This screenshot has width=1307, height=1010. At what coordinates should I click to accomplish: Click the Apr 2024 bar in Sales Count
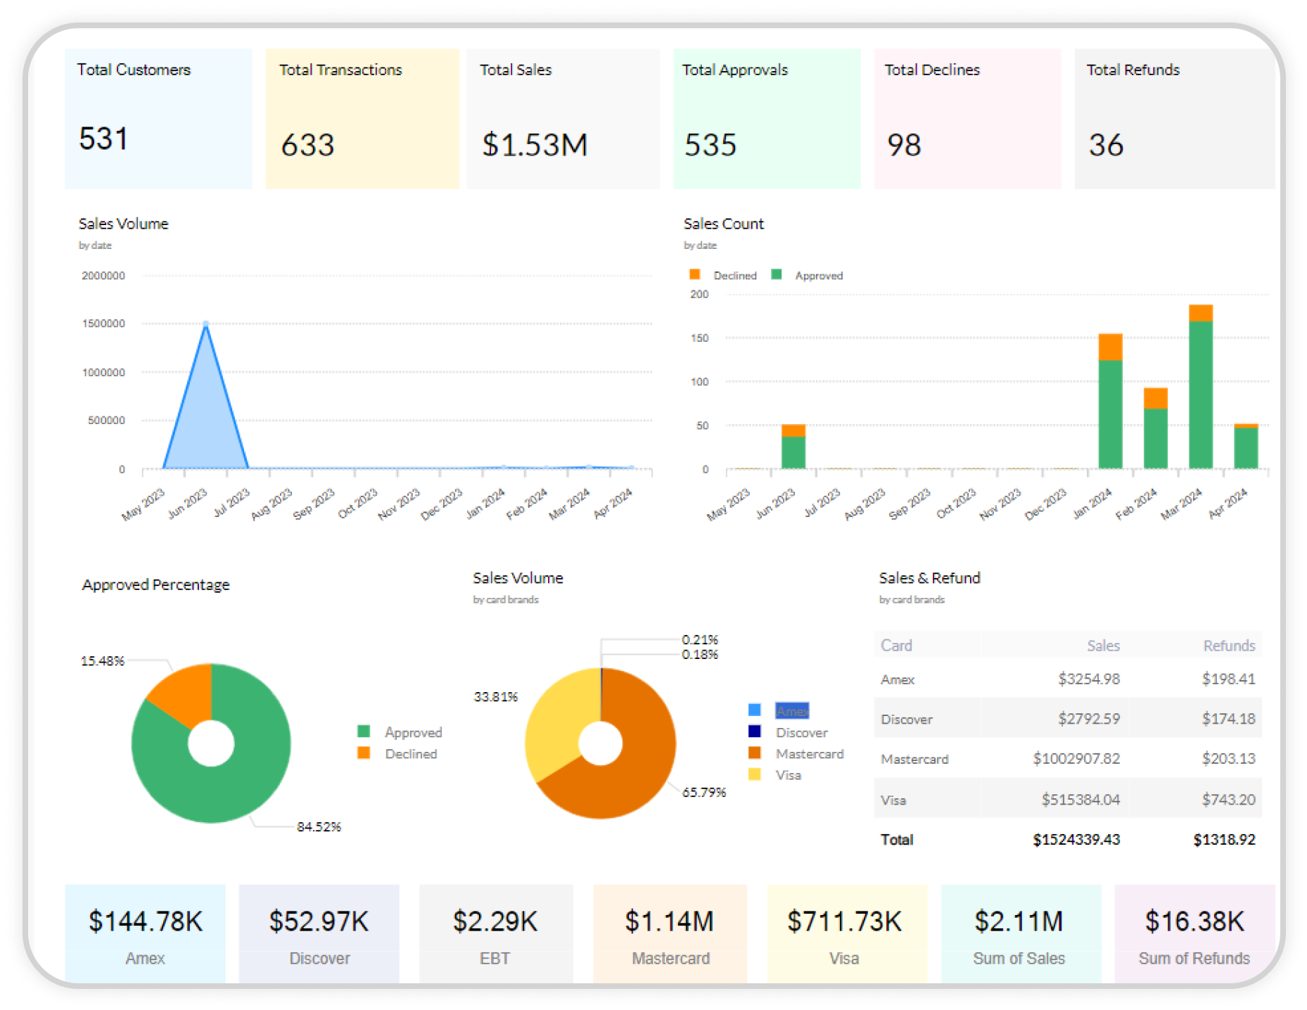[x=1246, y=446]
